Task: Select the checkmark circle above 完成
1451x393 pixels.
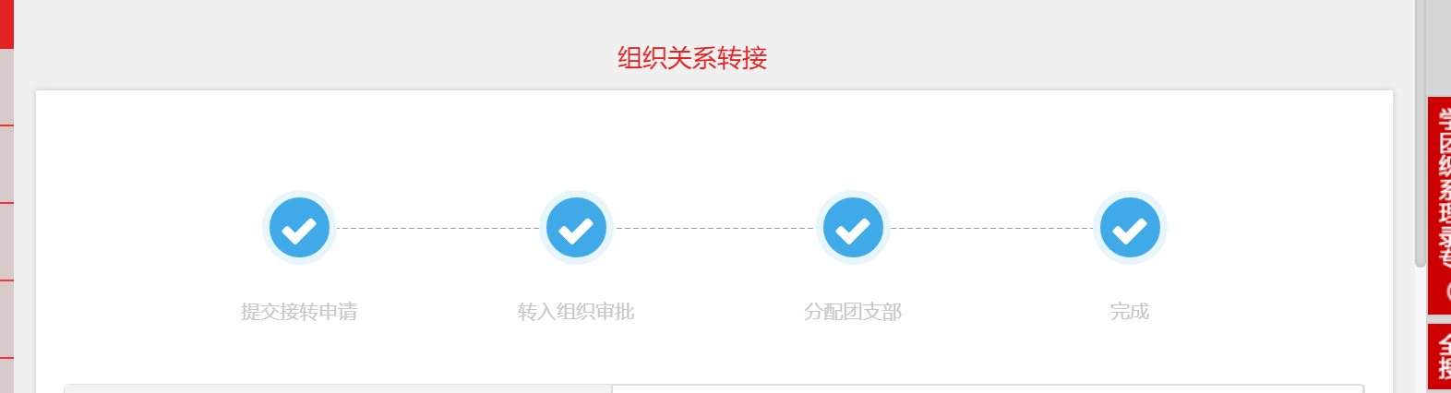Action: tap(1130, 228)
